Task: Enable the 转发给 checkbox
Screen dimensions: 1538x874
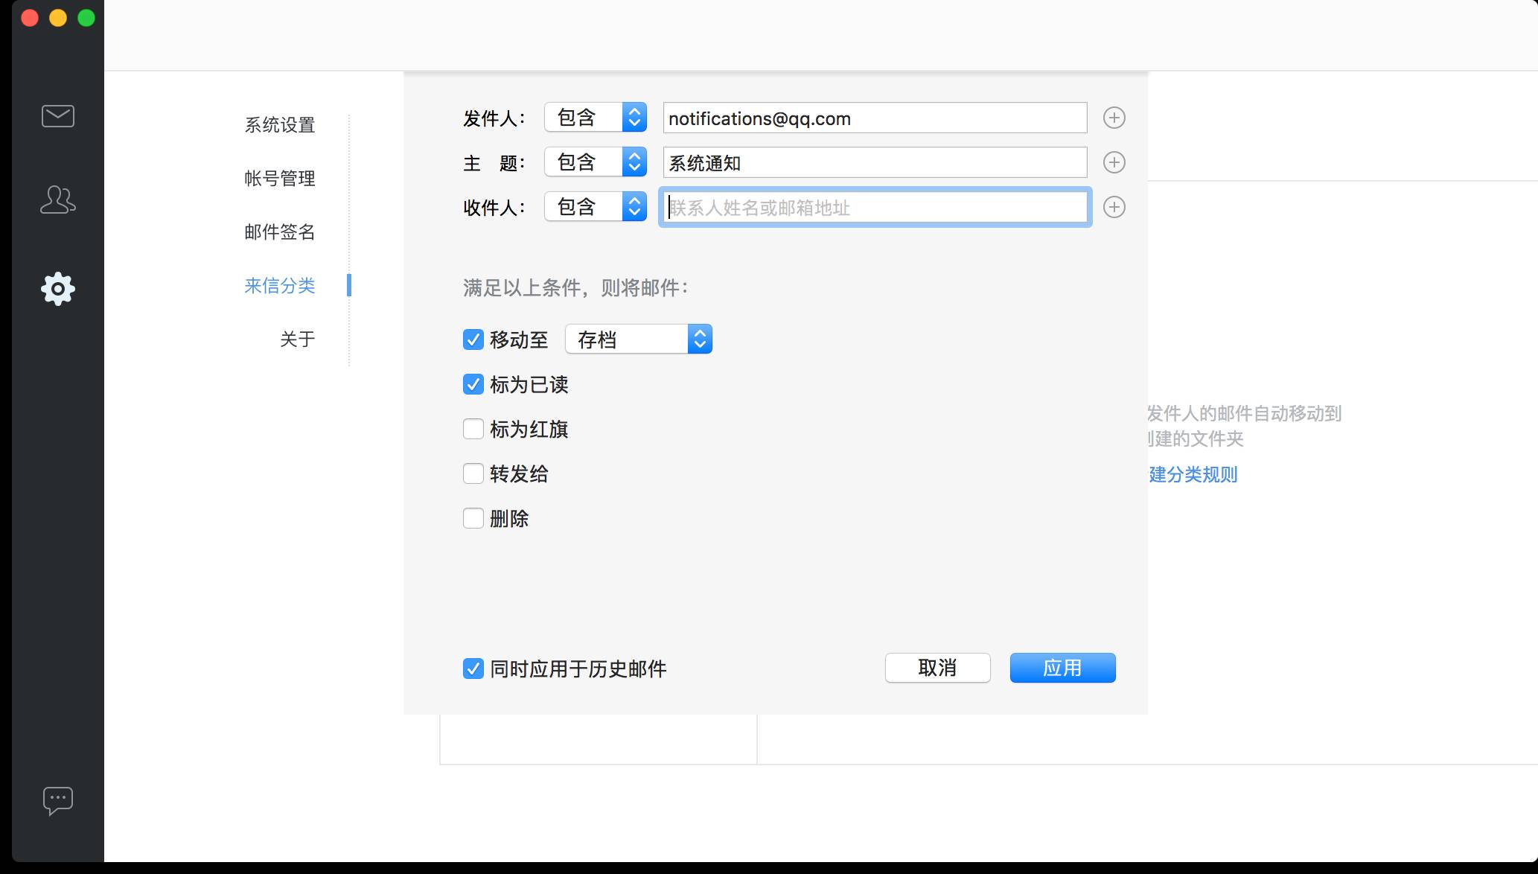Action: click(473, 473)
